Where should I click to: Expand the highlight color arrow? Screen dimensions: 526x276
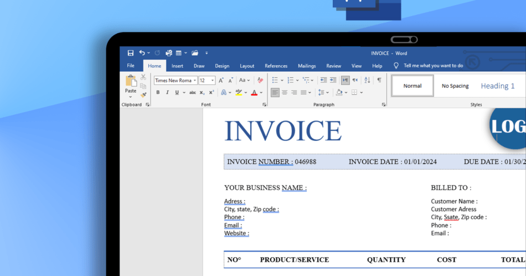point(246,93)
